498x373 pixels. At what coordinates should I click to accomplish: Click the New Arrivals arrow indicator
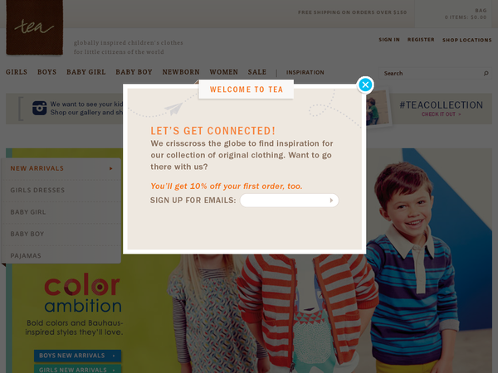[x=111, y=168]
